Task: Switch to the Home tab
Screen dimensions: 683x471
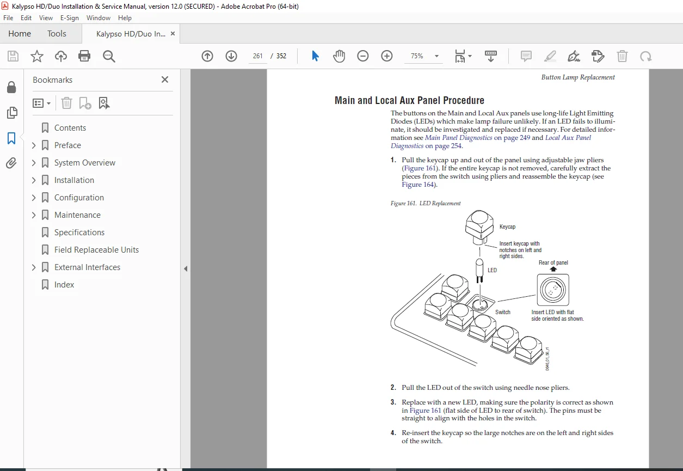Action: point(20,34)
